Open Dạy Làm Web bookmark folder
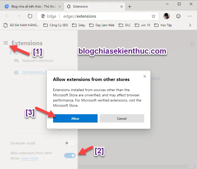 pyautogui.click(x=102, y=25)
